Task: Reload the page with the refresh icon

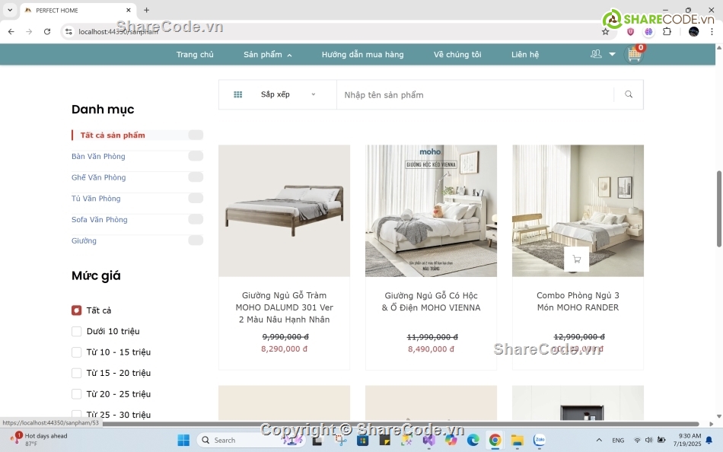Action: click(x=47, y=32)
